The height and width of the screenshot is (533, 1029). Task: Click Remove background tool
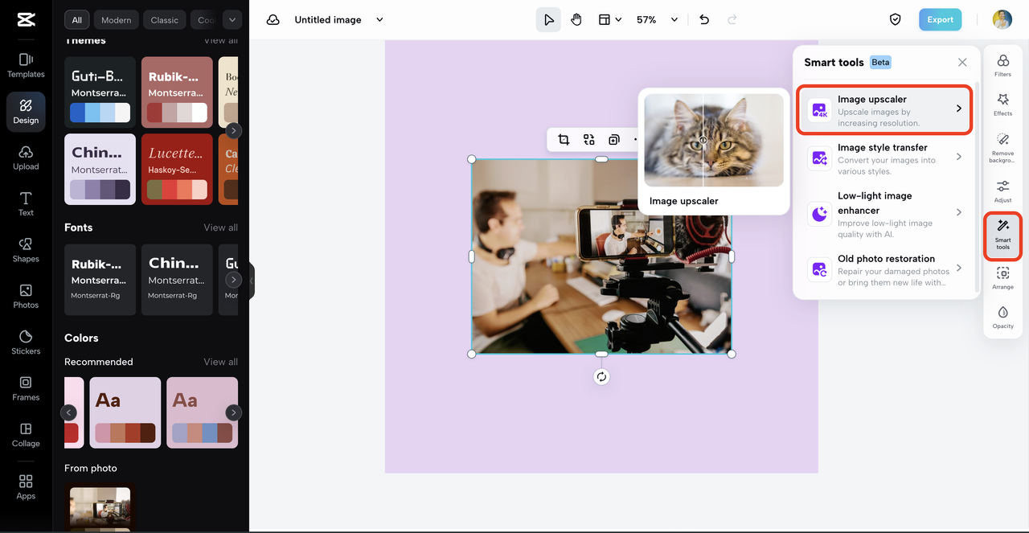pos(1002,149)
